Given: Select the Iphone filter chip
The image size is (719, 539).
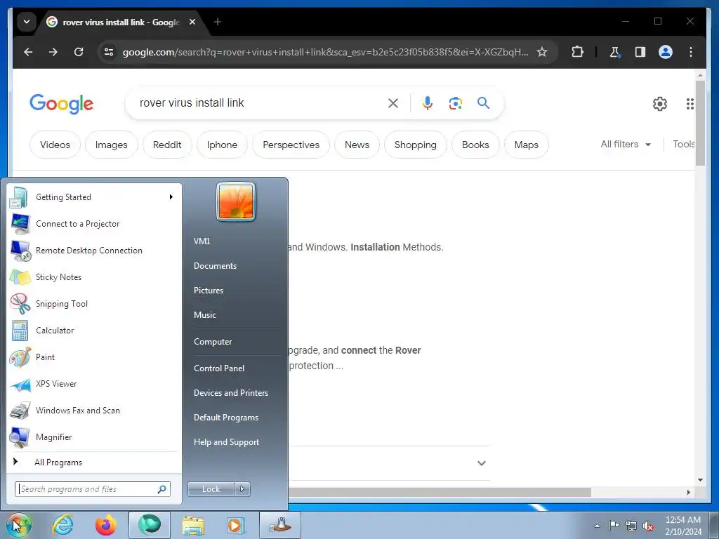Looking at the screenshot, I should coord(222,145).
